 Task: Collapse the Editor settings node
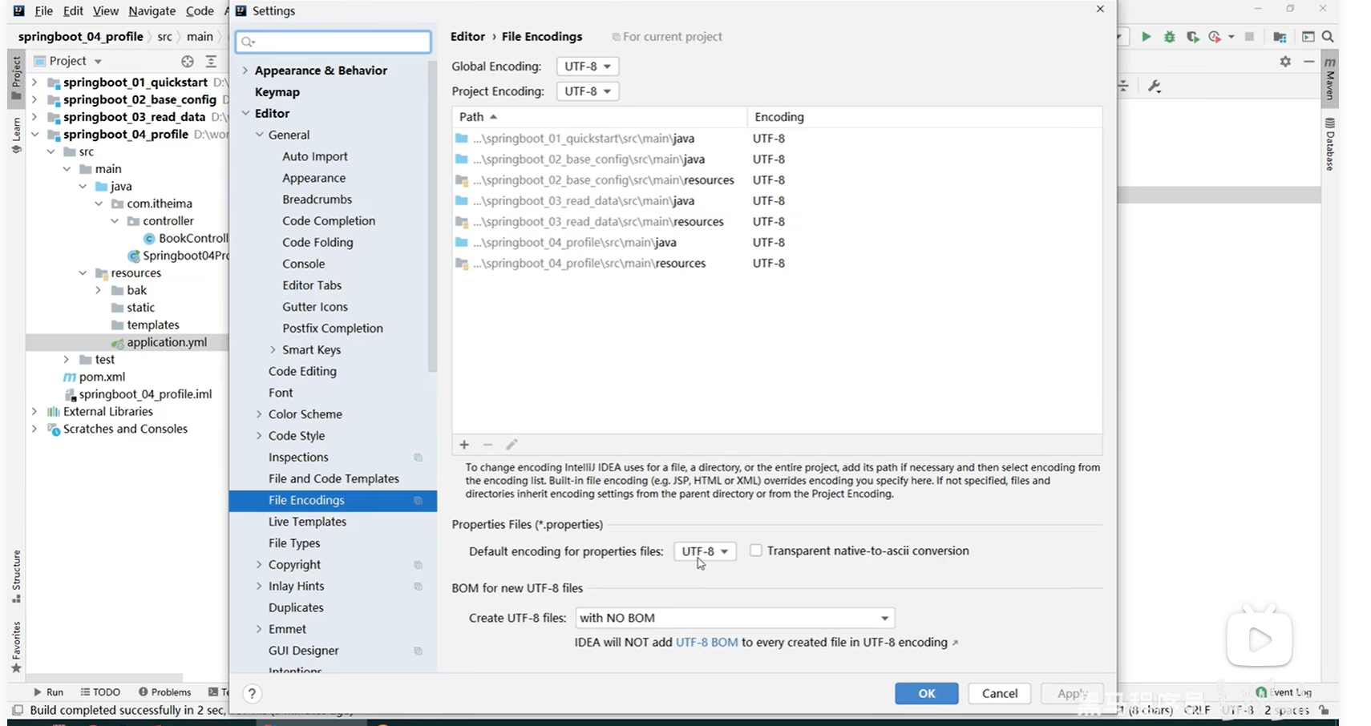click(245, 114)
